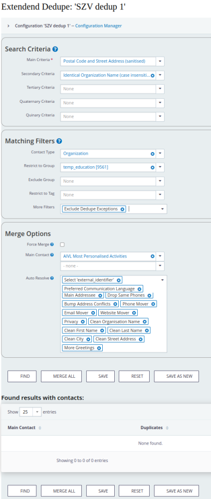The width and height of the screenshot is (211, 499).
Task: Open Matching Filters help icon
Action: pos(59,141)
